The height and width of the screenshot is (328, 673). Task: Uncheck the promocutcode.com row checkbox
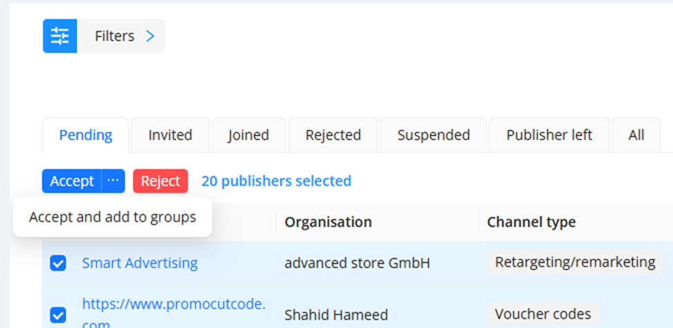(x=58, y=315)
